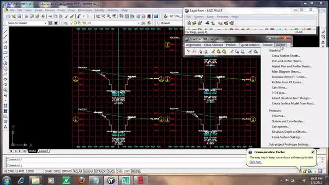Click the Workspace settings icon beside AutoCAD Classic

click(x=50, y=23)
